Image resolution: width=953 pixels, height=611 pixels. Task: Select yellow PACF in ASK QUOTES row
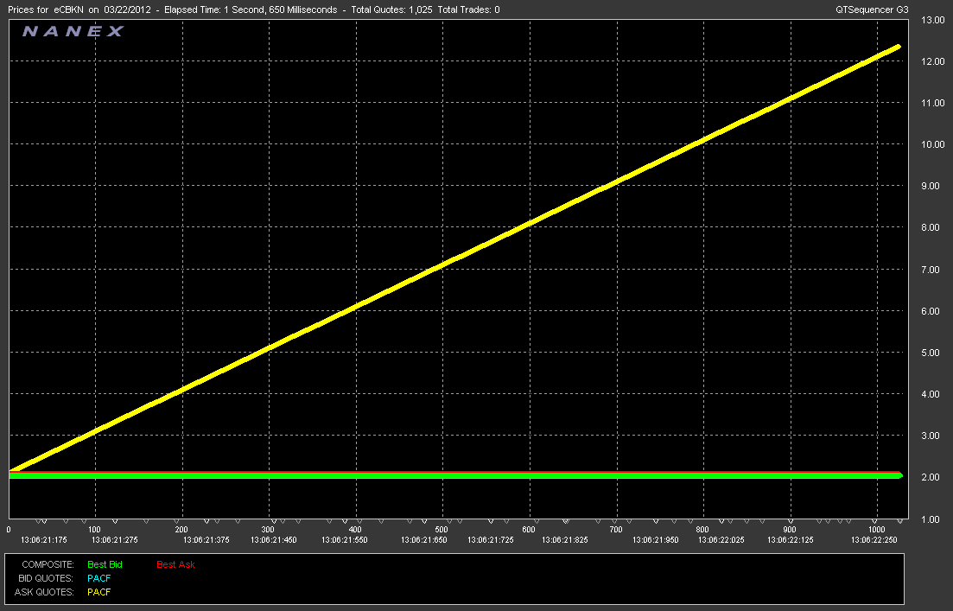99,592
